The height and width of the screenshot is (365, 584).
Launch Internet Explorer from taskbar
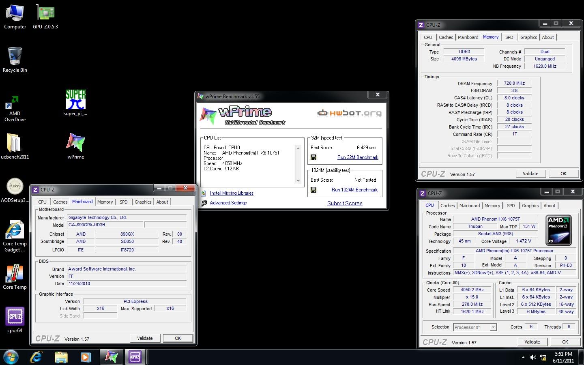[36, 357]
